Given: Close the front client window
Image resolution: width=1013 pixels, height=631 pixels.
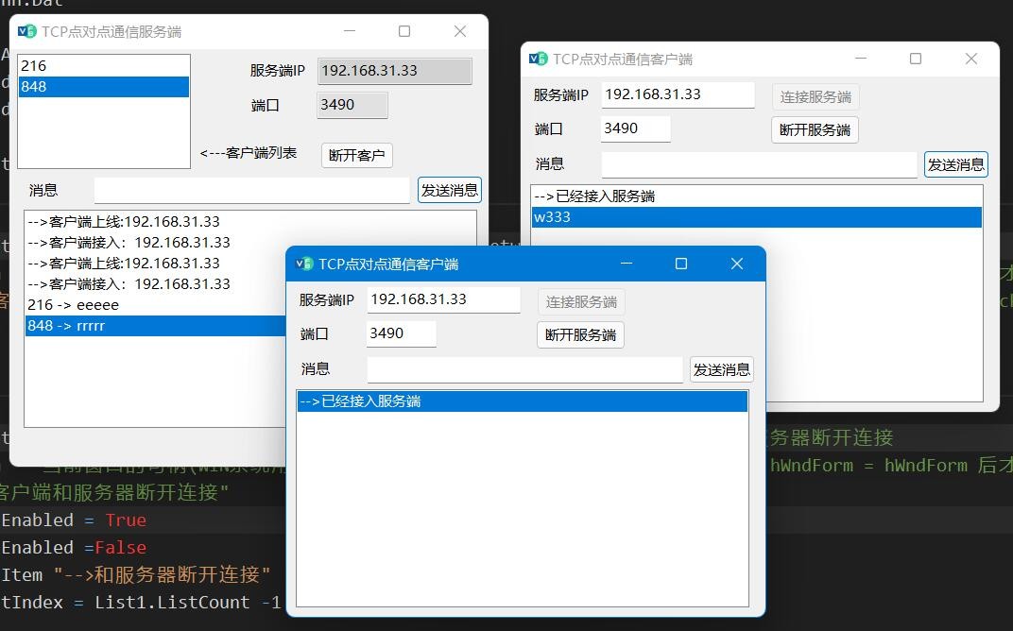Looking at the screenshot, I should pos(737,264).
